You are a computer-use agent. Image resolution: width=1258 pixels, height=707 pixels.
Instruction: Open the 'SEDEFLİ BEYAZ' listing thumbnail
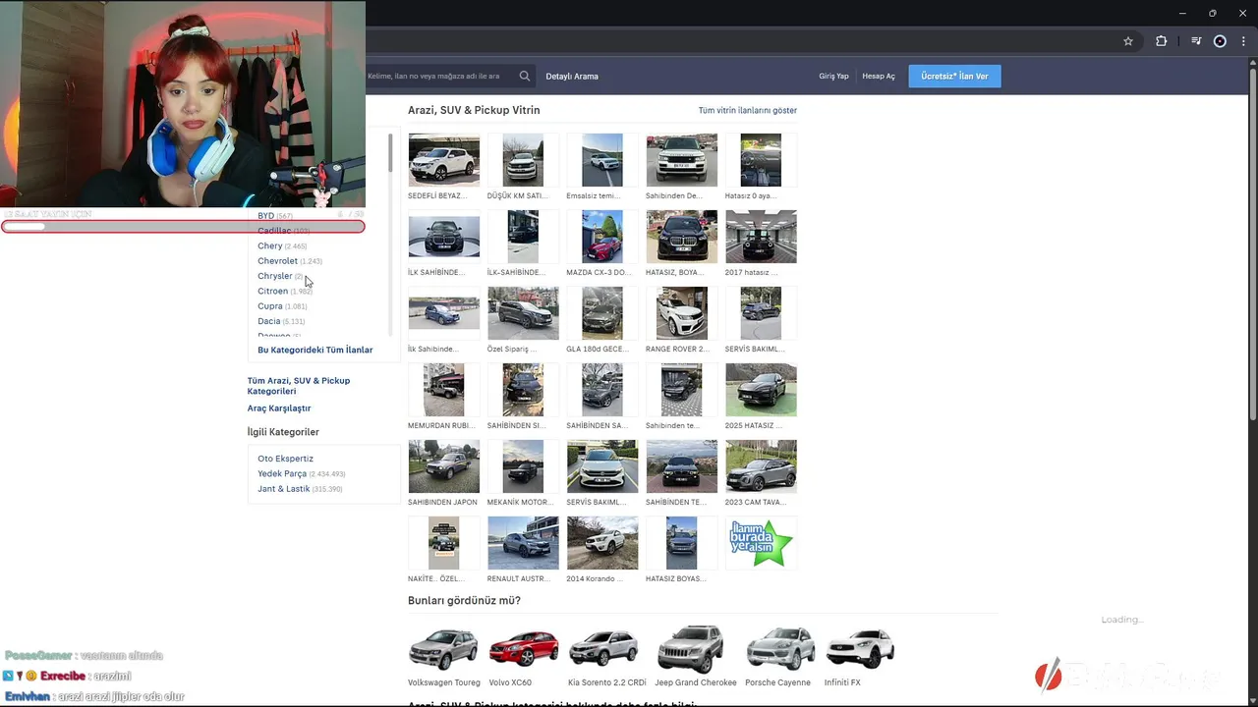444,160
